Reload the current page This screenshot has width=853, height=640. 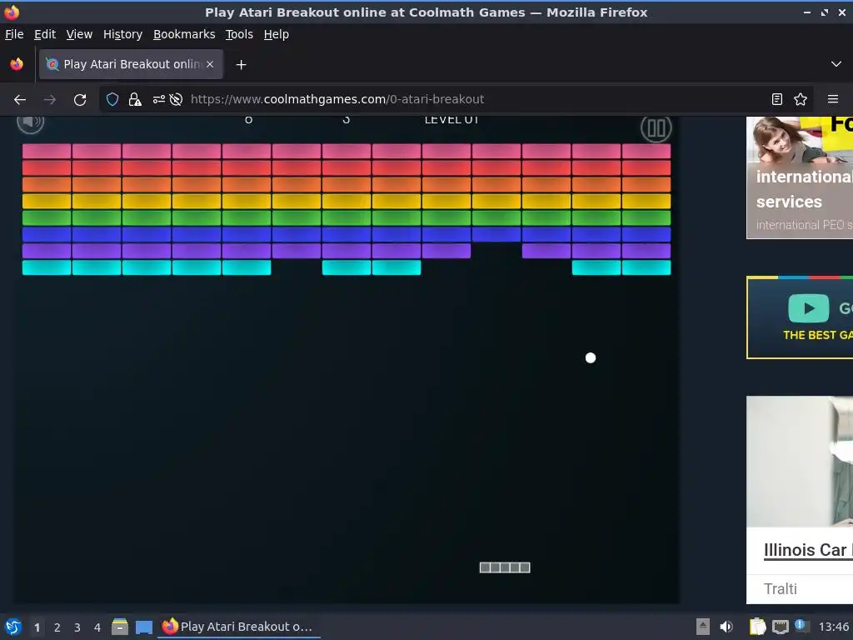80,100
